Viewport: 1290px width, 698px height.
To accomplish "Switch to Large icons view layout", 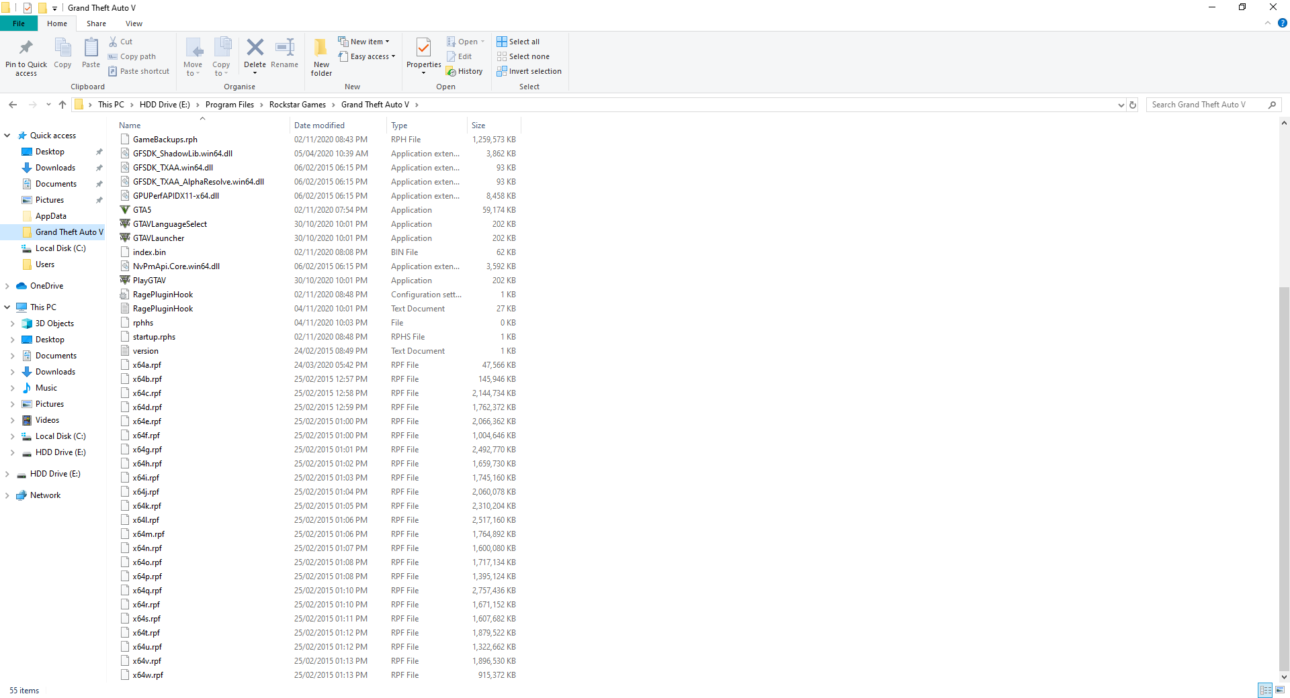I will [1280, 690].
